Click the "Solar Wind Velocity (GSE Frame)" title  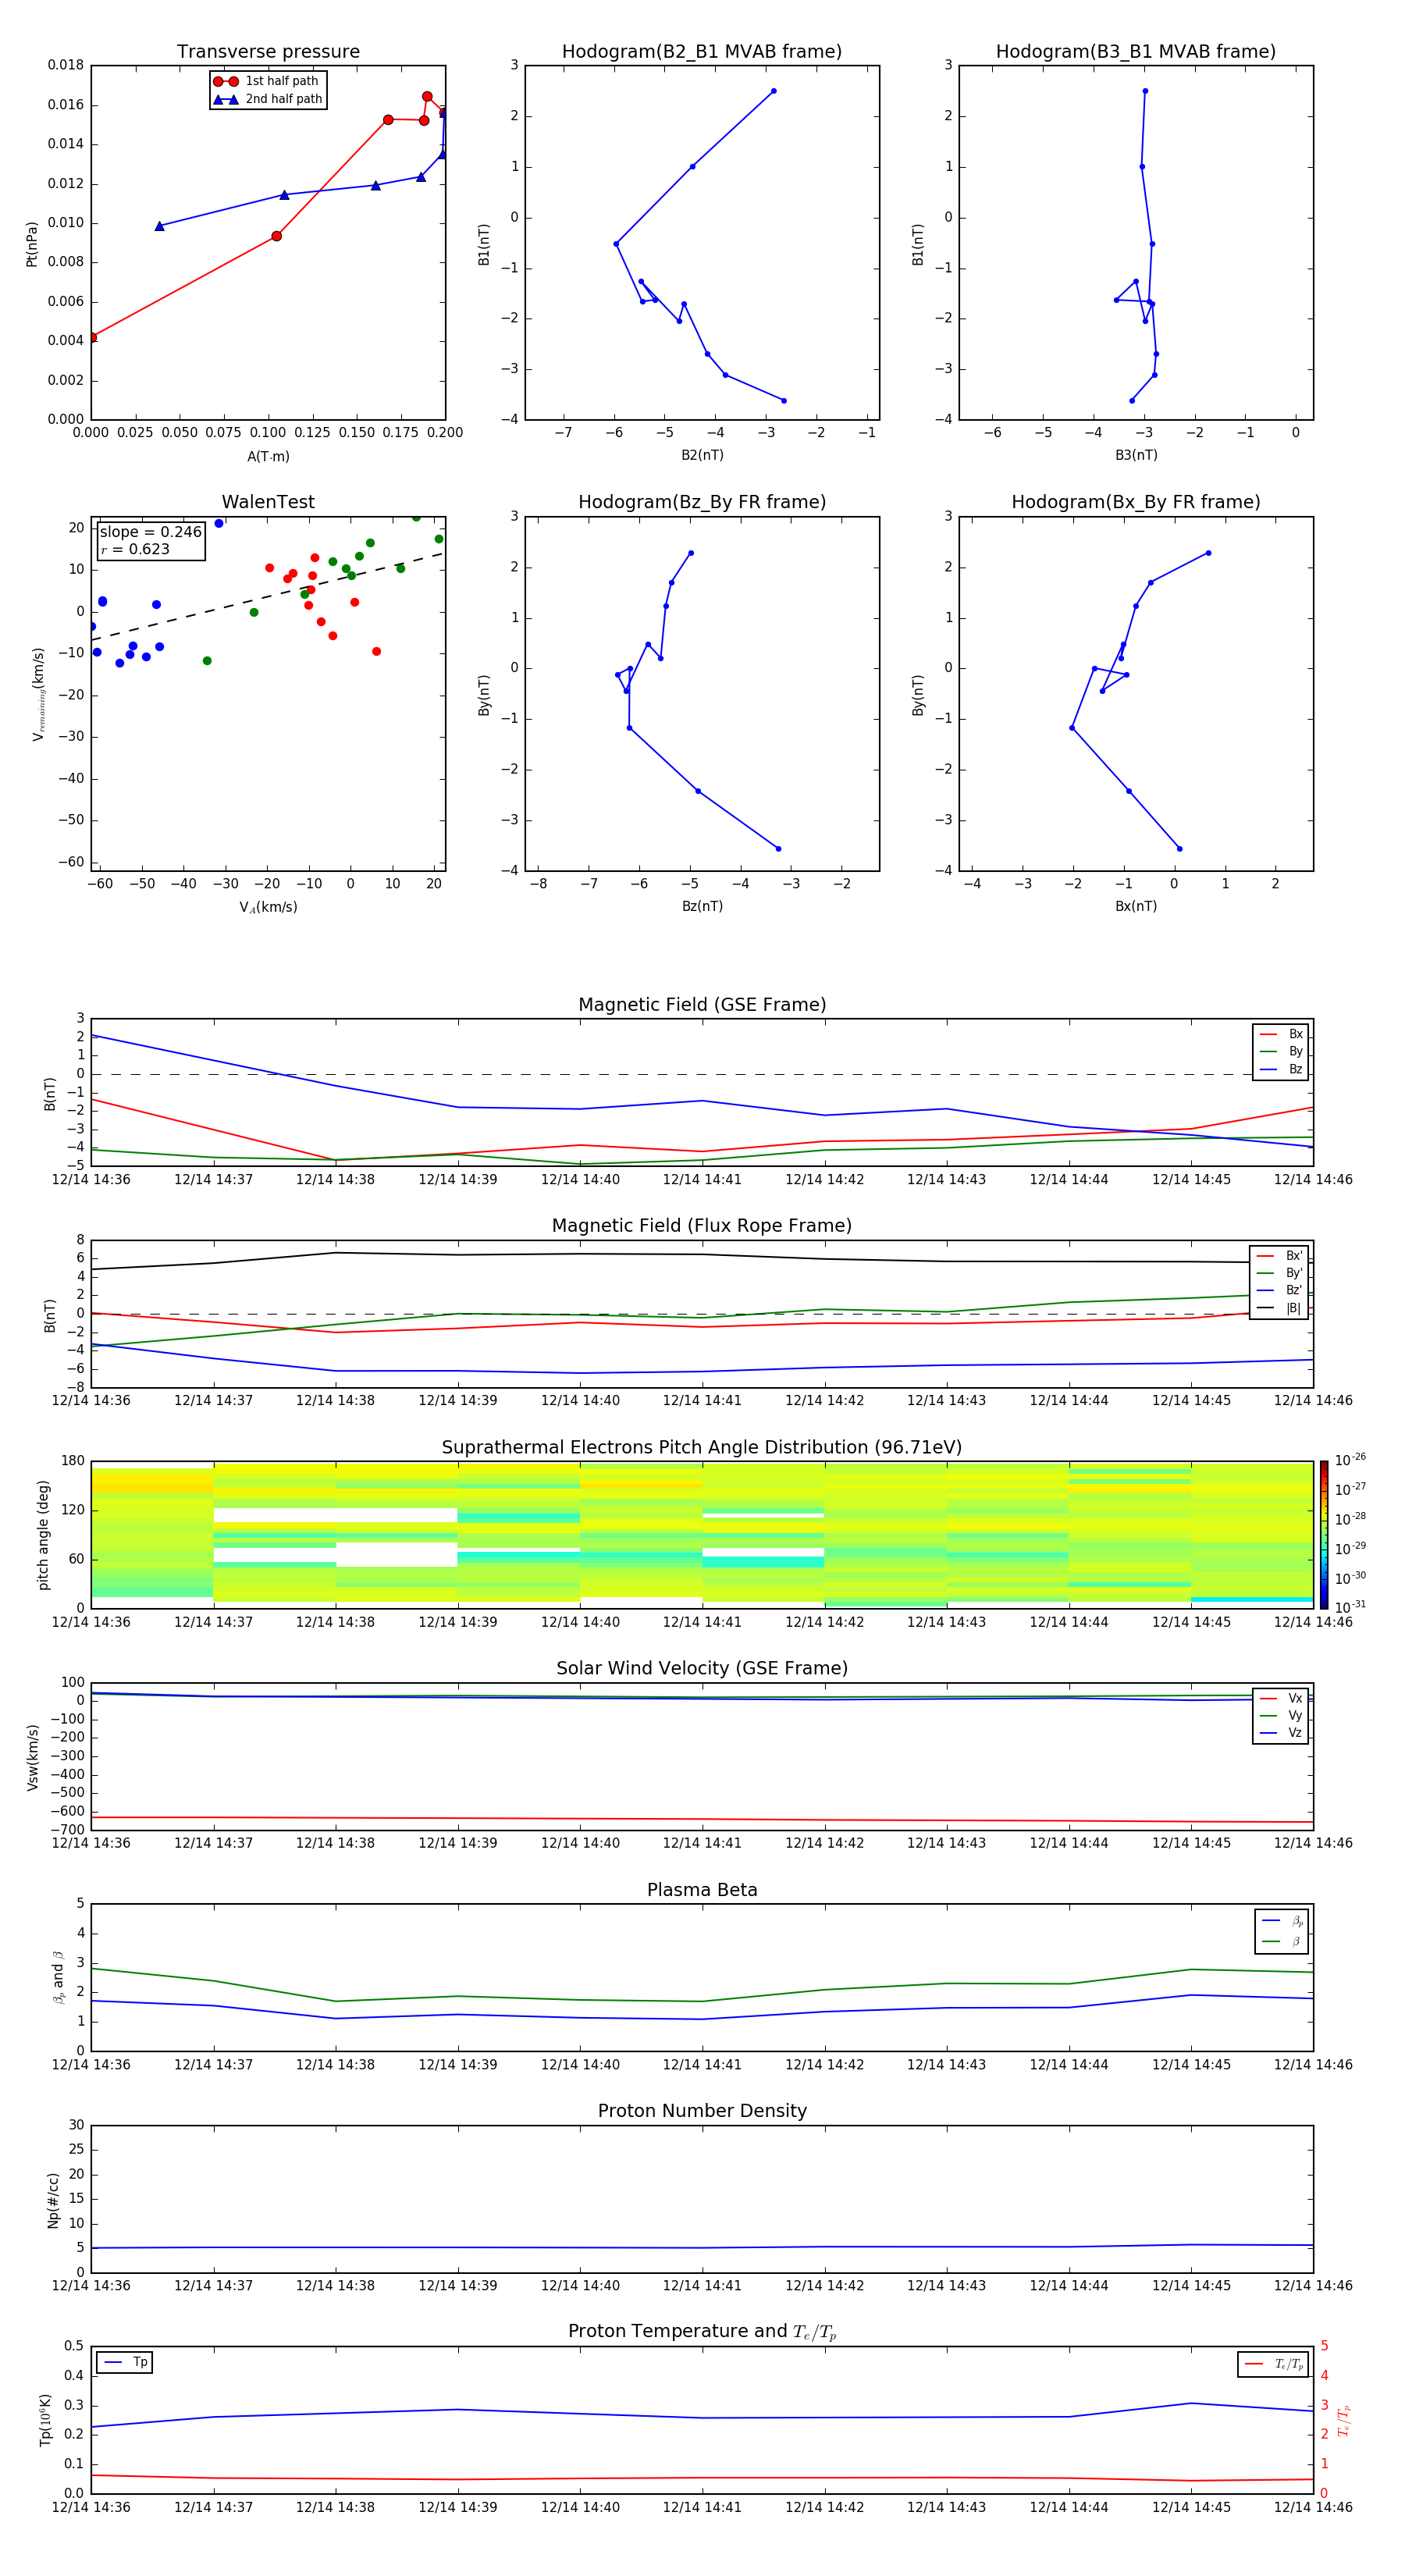coord(702,1668)
